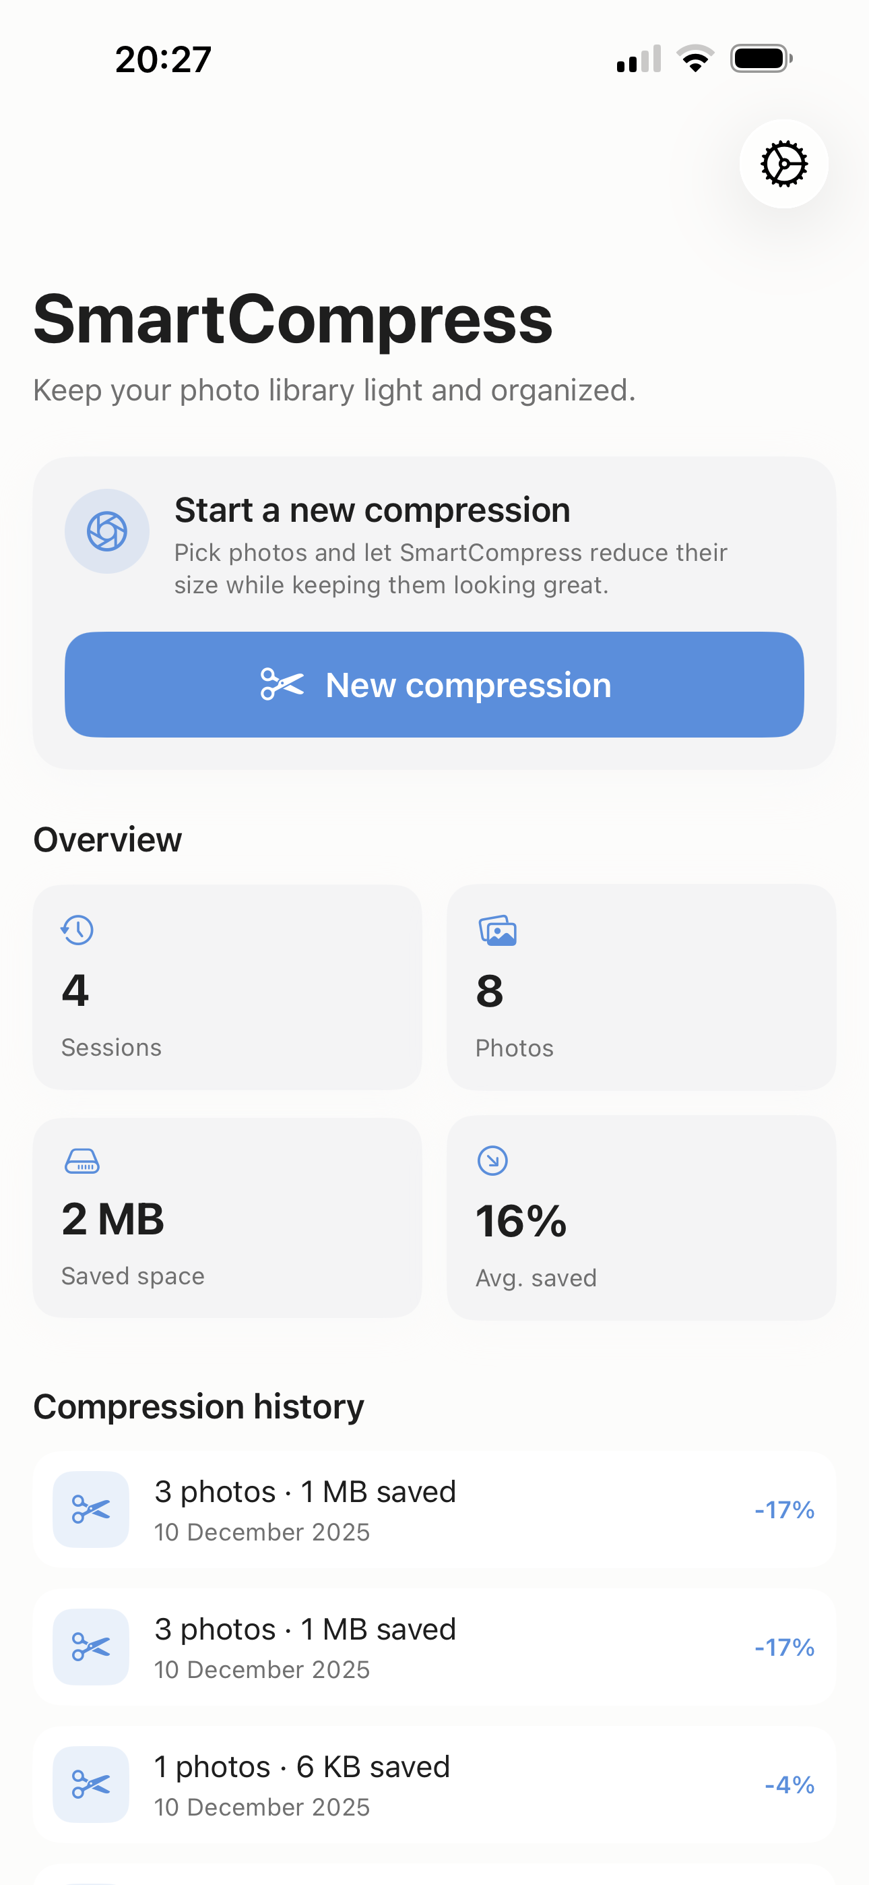Select the camera aperture icon near Start a new compression
The image size is (869, 1885).
point(107,531)
